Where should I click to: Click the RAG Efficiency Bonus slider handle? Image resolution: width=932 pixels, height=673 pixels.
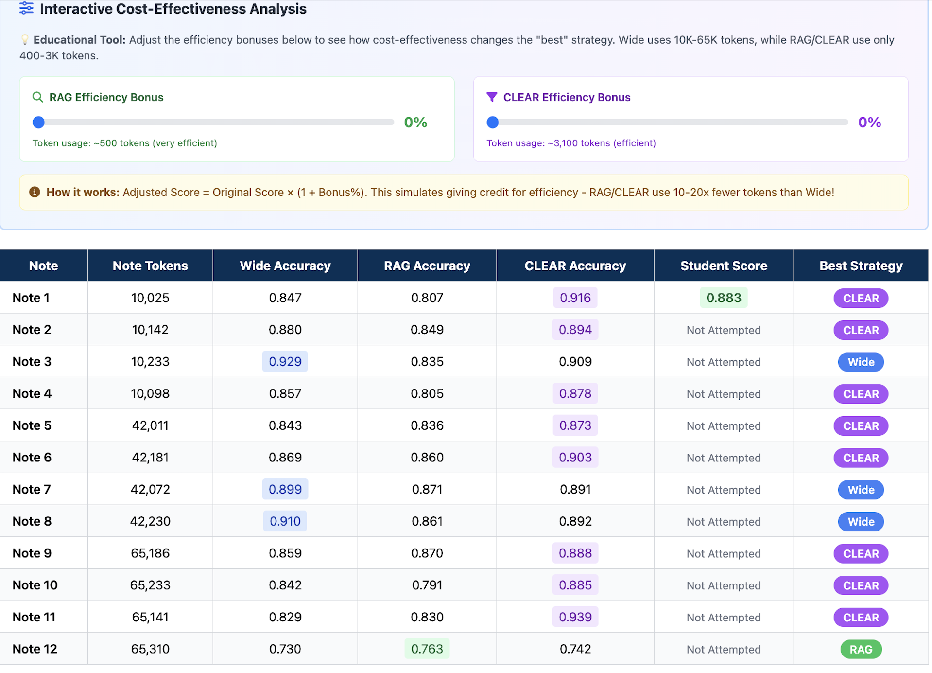pyautogui.click(x=38, y=123)
